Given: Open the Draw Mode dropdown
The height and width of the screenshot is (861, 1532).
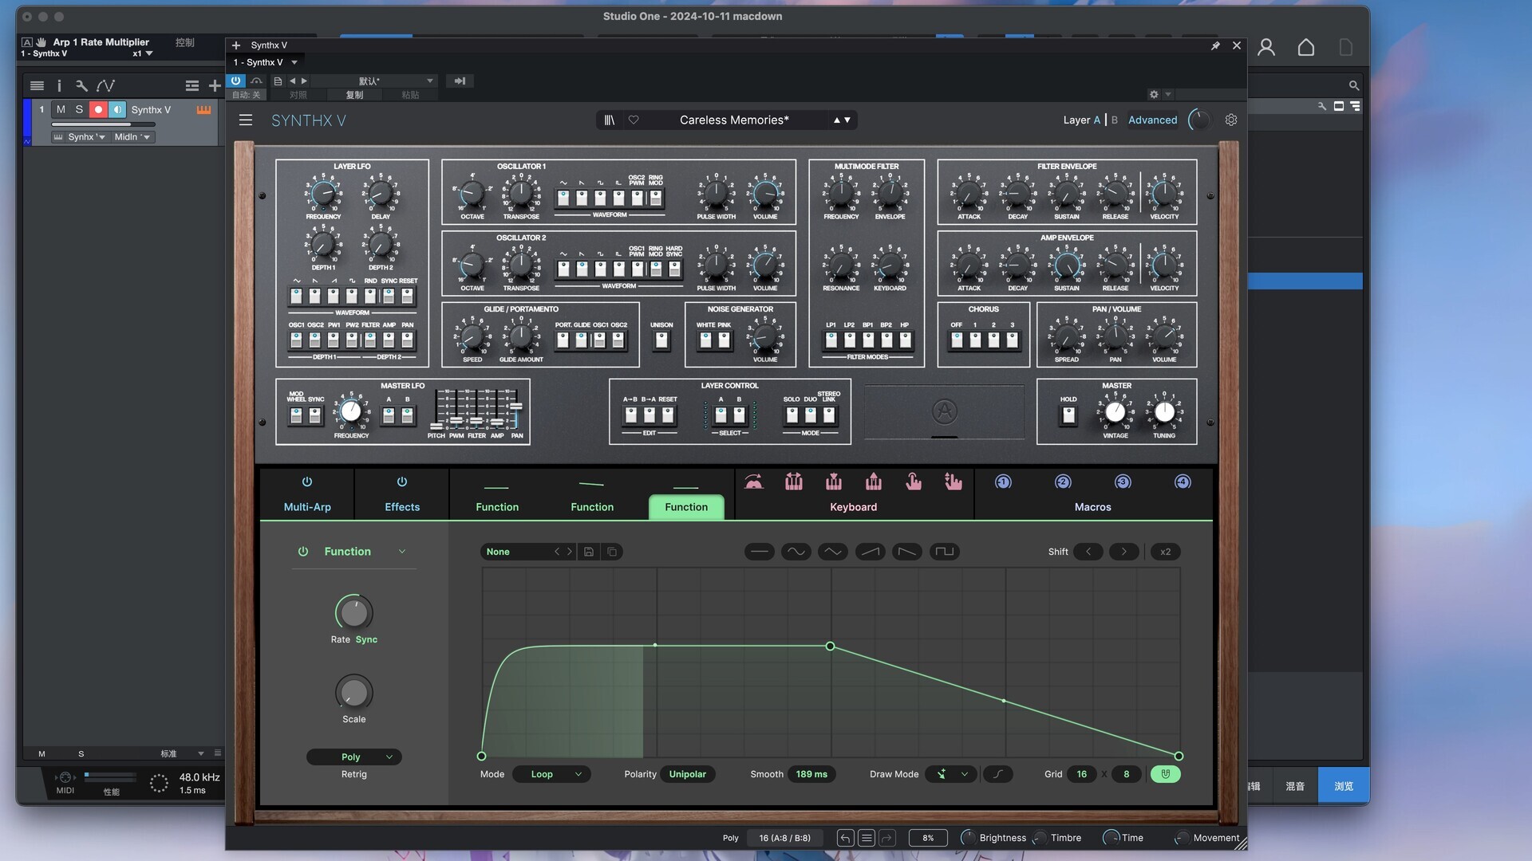Looking at the screenshot, I should pyautogui.click(x=951, y=774).
